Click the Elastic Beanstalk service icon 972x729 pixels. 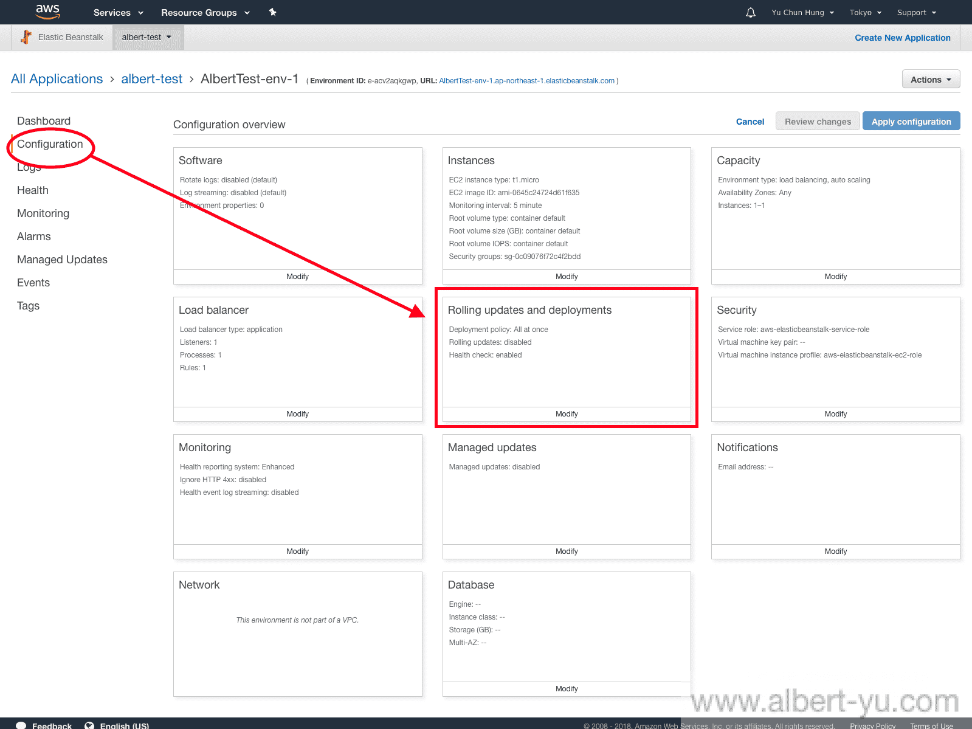pyautogui.click(x=26, y=37)
